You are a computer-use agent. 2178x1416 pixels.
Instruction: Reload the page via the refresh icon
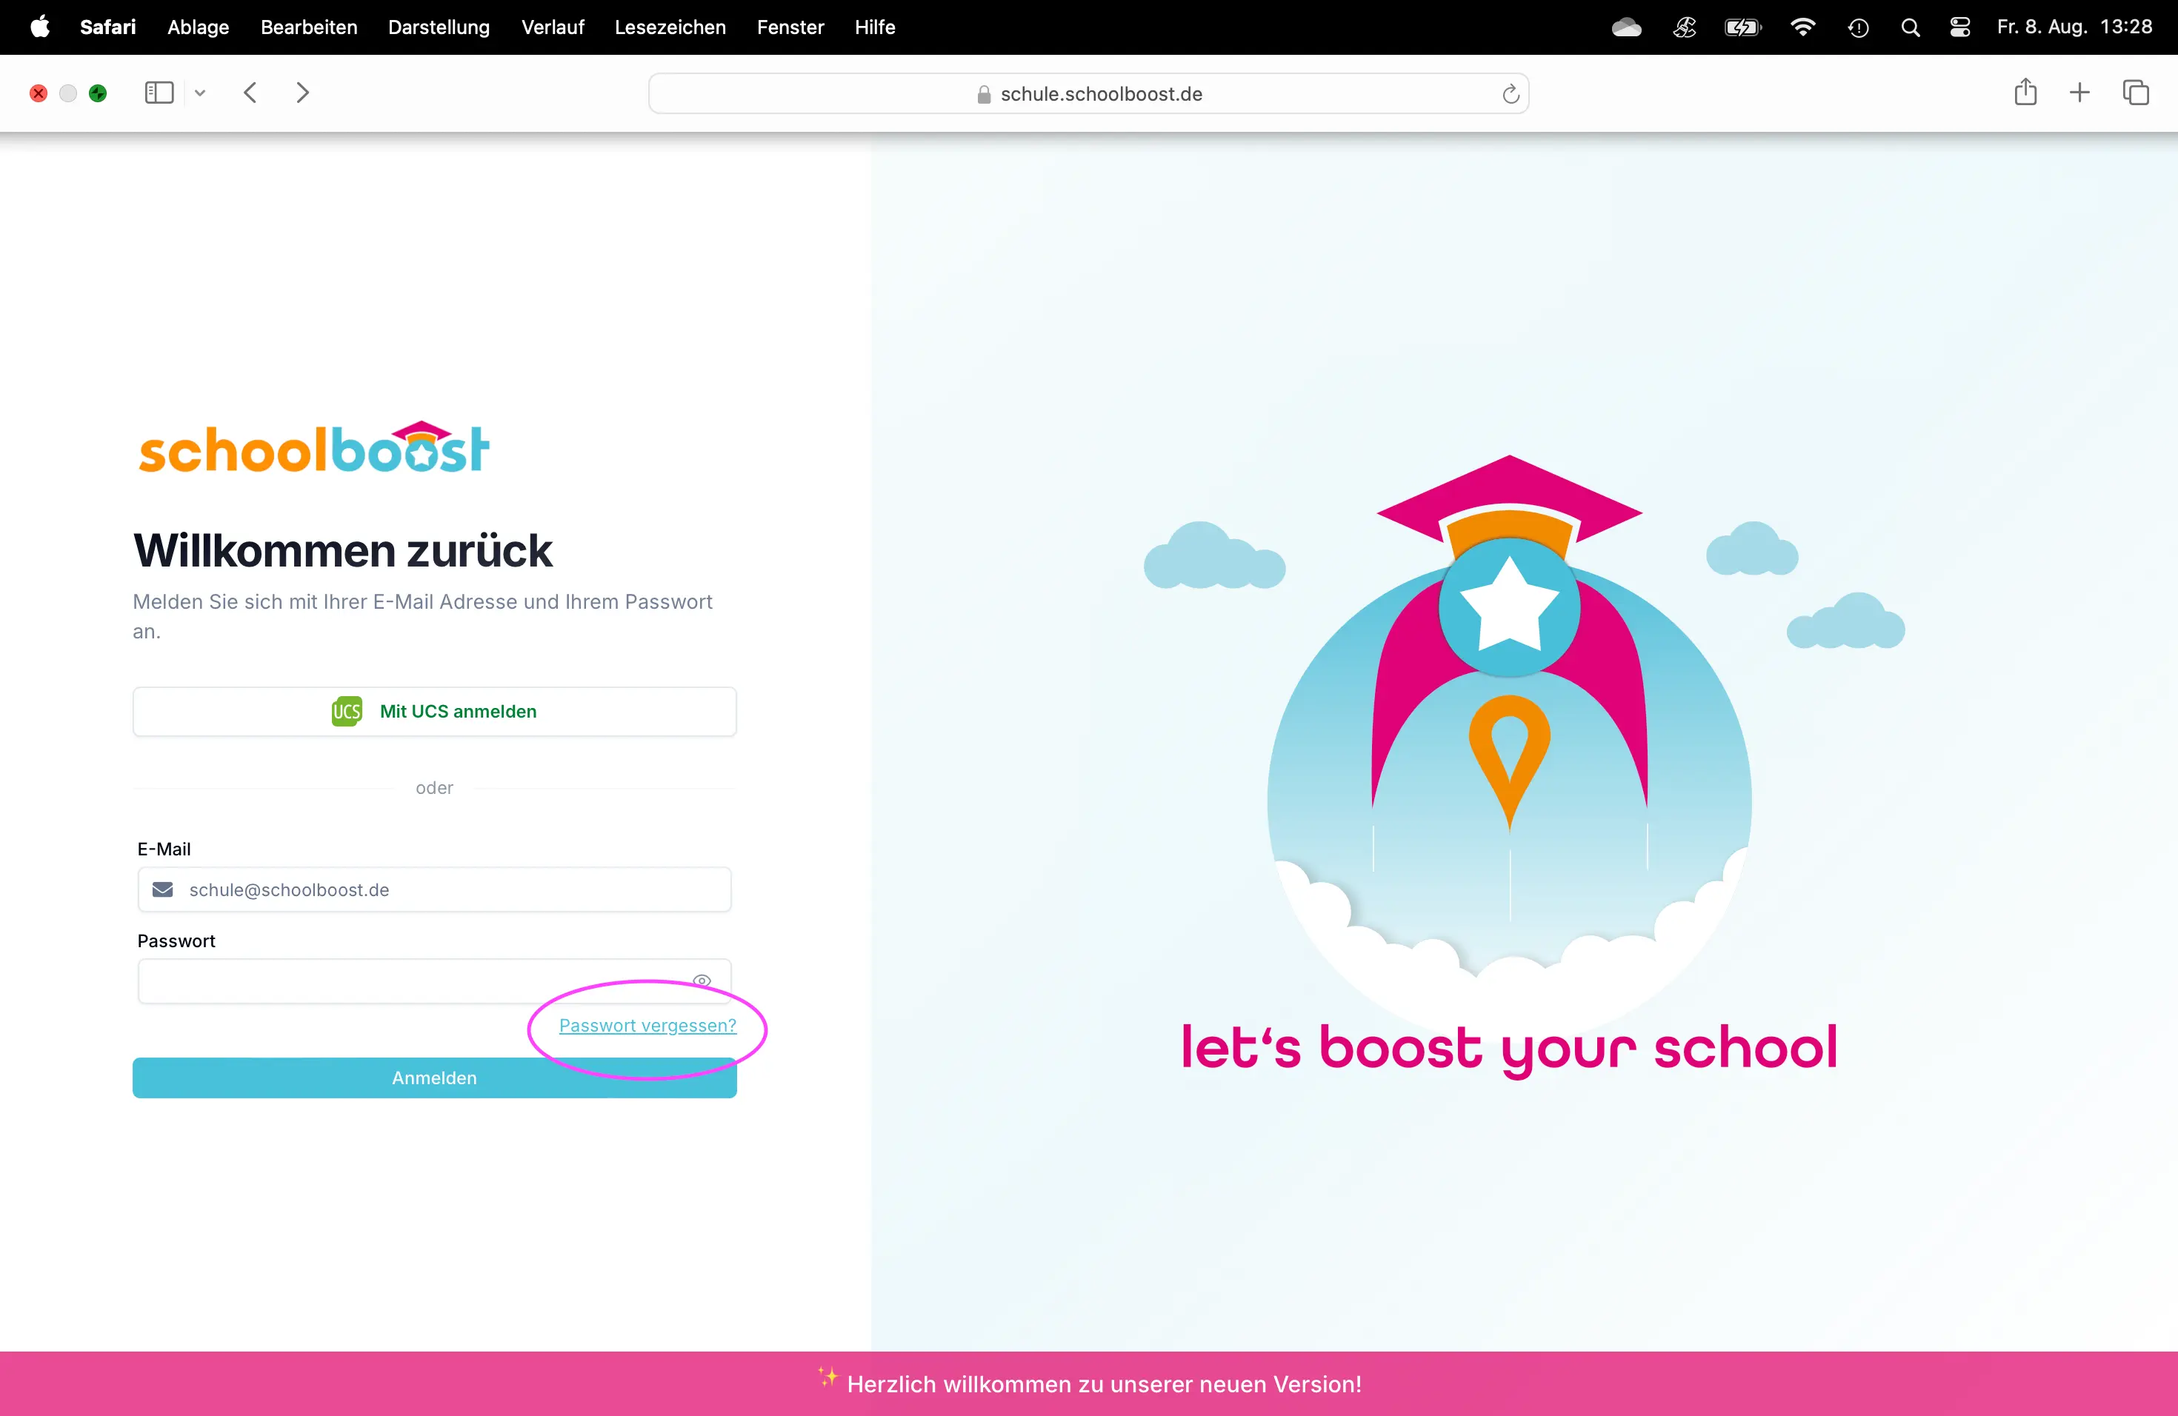1510,93
